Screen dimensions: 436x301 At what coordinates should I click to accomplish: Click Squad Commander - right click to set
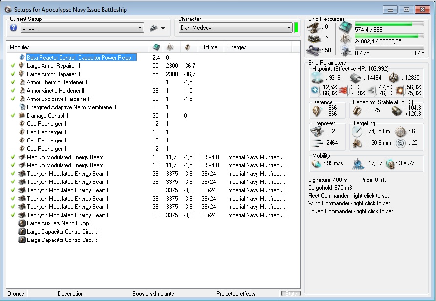[351, 211]
